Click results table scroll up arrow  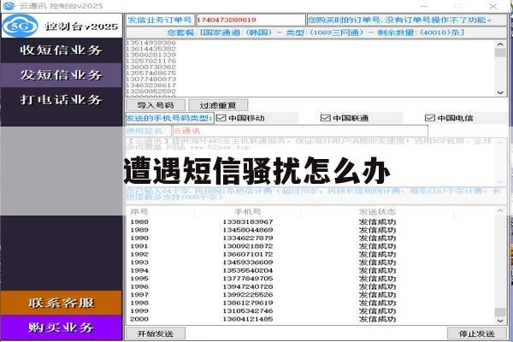pos(500,210)
